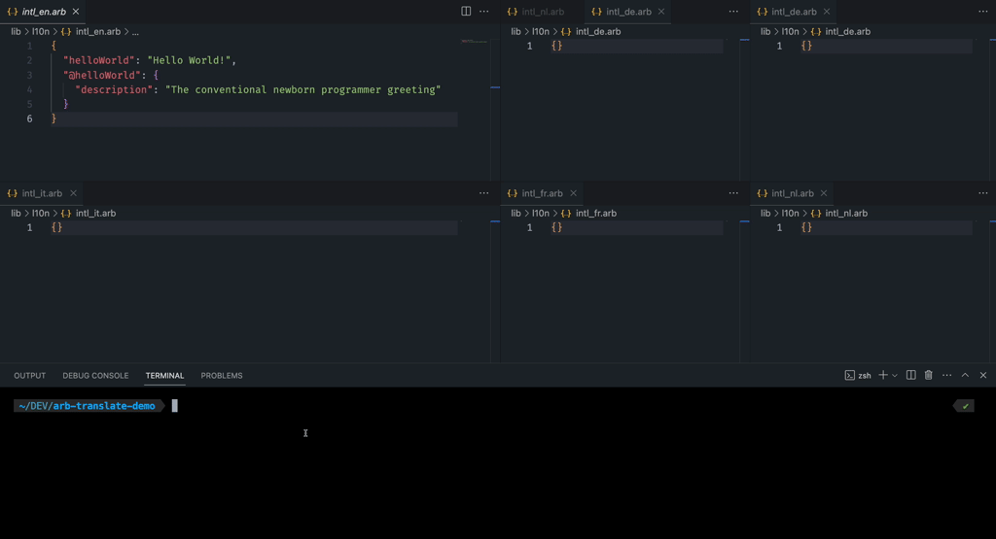Click the terminal prompt path ~/DEV/arb-translate-demo
The width and height of the screenshot is (996, 539).
(x=87, y=406)
